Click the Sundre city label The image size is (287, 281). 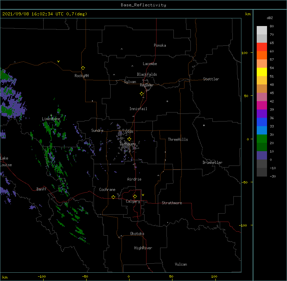coord(97,130)
